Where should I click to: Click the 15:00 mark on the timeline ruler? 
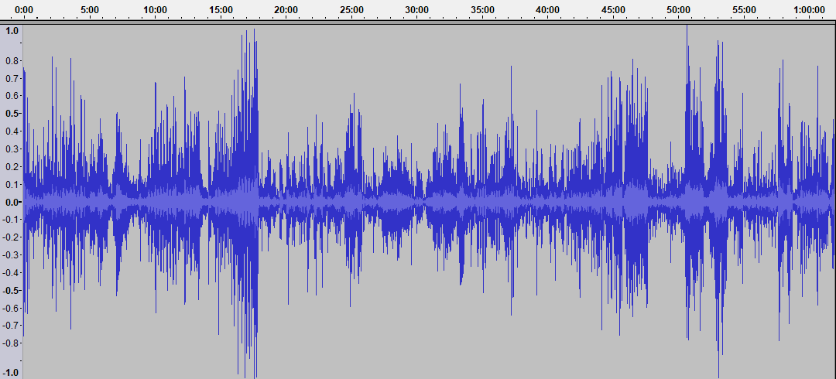(221, 9)
